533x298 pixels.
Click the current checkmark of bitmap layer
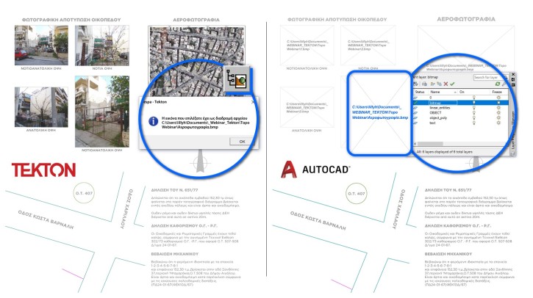click(x=415, y=103)
